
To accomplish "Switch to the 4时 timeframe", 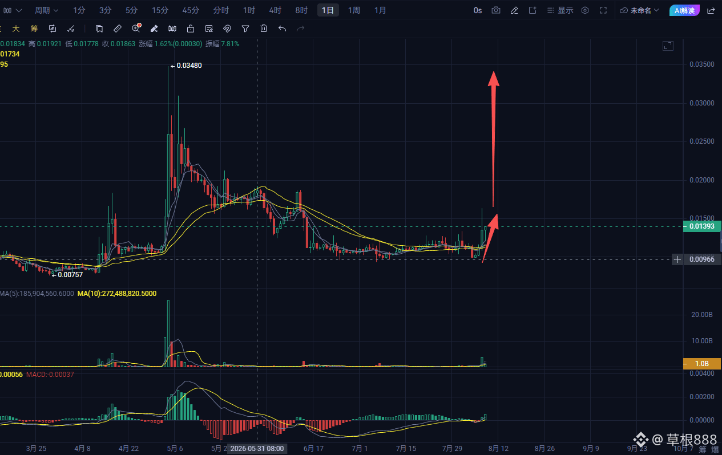I will pos(275,10).
